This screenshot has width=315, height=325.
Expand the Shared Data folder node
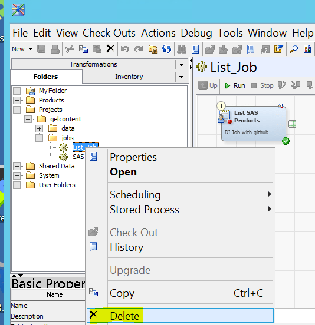click(17, 166)
